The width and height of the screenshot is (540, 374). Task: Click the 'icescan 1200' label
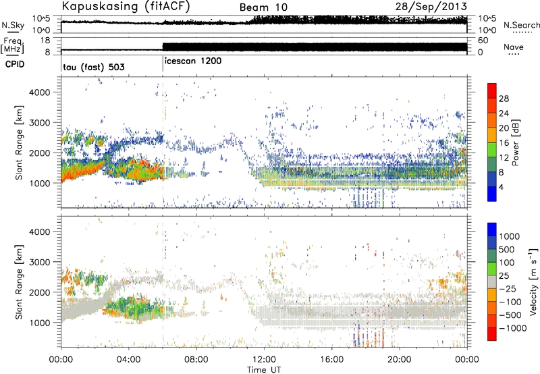click(x=193, y=61)
